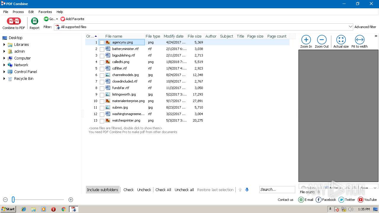Screen dimensions: 379x213
Task: Expand preview toolbar overflow chevron
Action: point(376,36)
